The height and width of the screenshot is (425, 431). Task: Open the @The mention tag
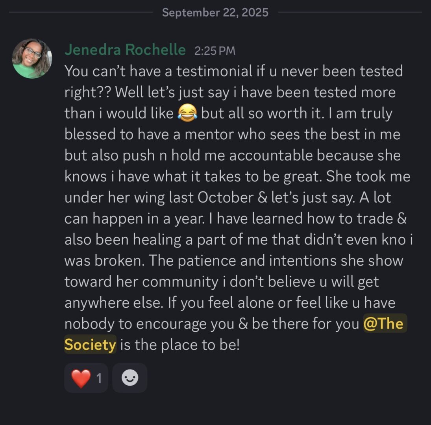pos(385,323)
